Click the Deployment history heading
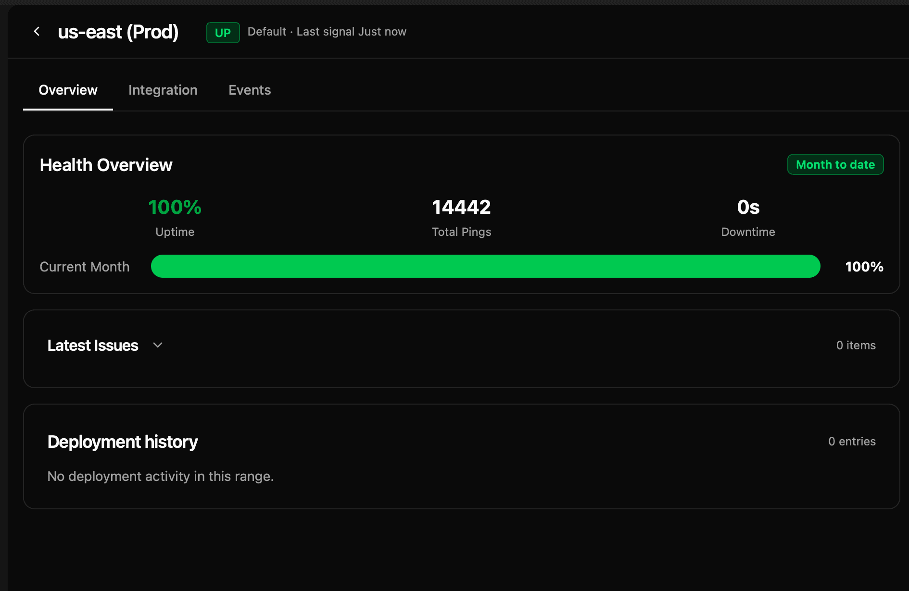The width and height of the screenshot is (909, 591). pos(123,442)
